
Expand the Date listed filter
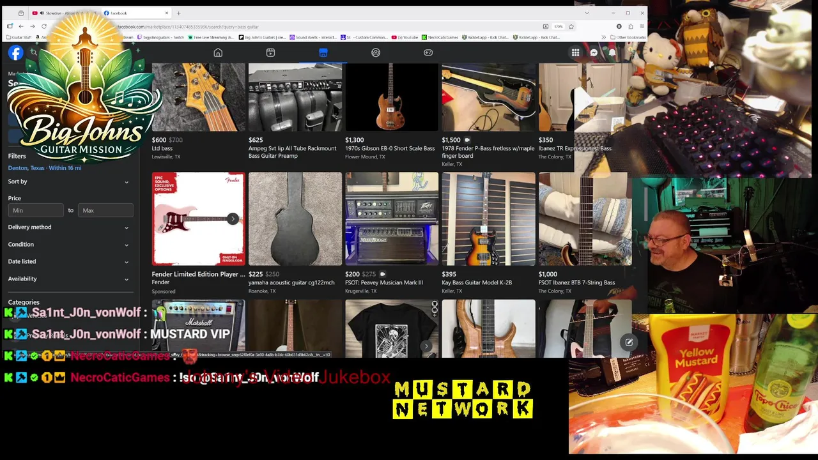coord(68,261)
